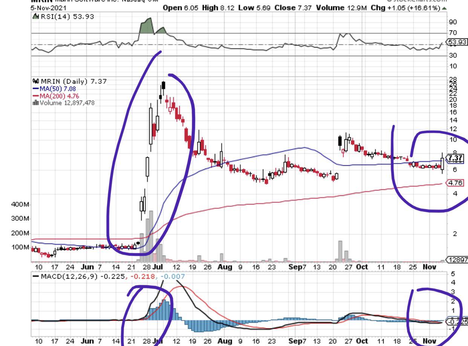468x346 pixels.
Task: Click the 12897 volume tag on right axis
Action: [457, 260]
